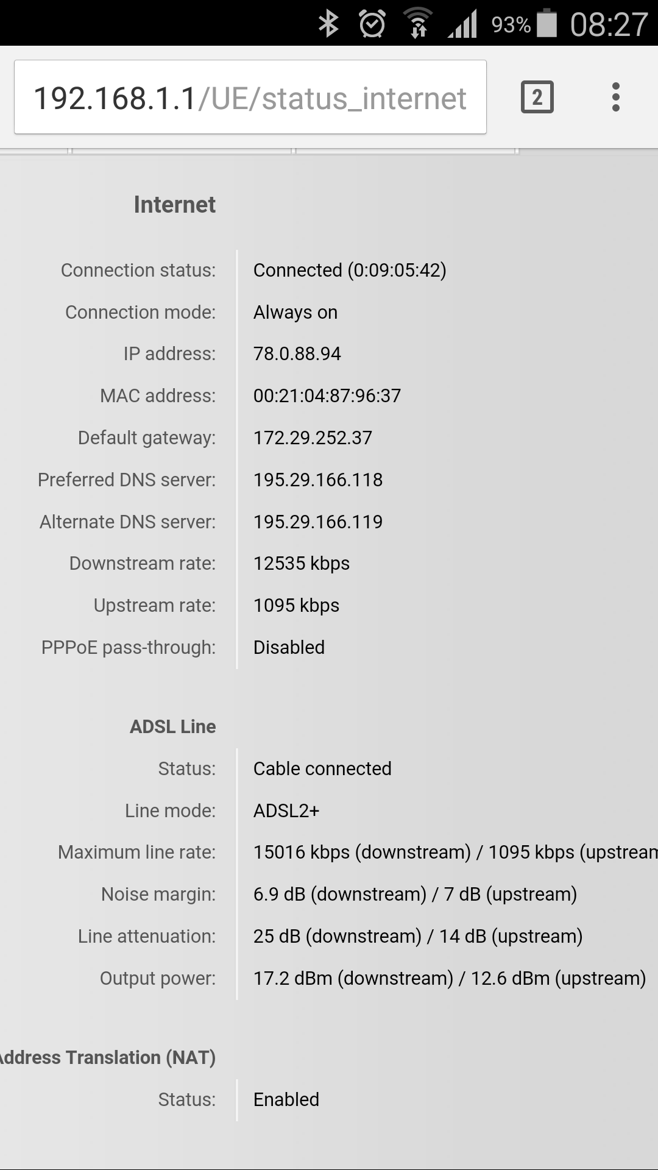Tap the alarm clock status icon
The image size is (658, 1170).
point(372,24)
